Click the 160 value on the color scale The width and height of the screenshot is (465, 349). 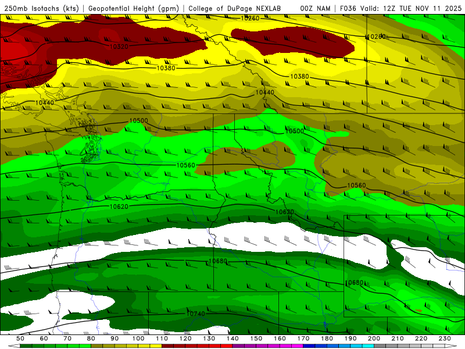click(280, 339)
